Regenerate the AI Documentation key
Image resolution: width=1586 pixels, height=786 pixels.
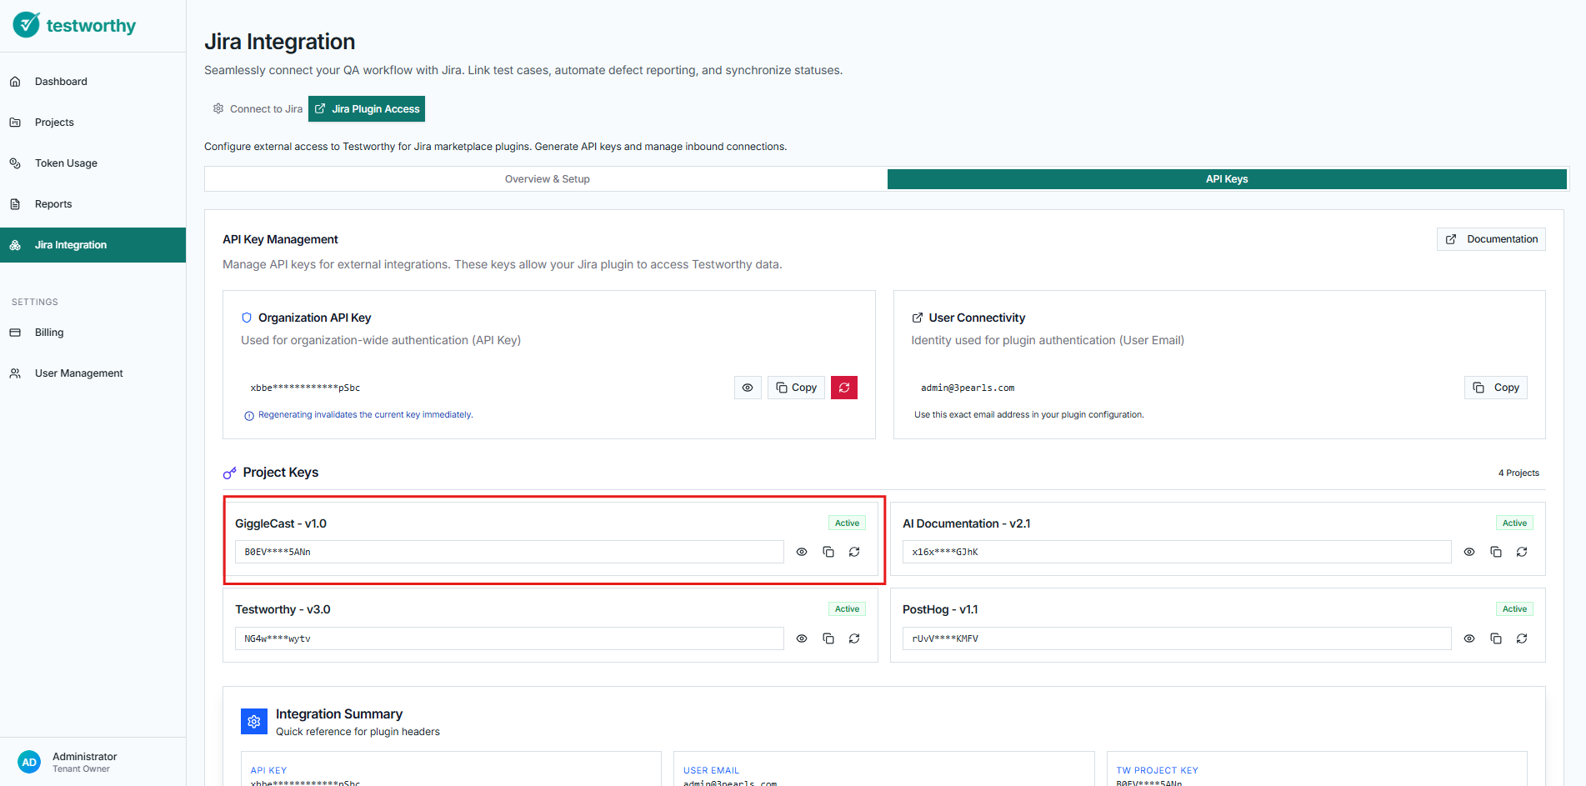[1522, 552]
